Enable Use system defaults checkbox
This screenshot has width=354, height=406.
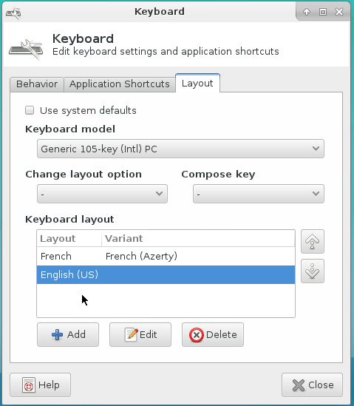(30, 110)
